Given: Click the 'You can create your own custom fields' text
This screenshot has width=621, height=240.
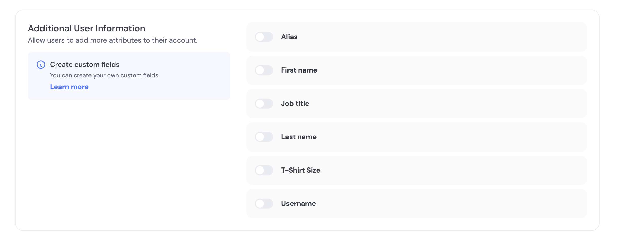Looking at the screenshot, I should coord(104,75).
